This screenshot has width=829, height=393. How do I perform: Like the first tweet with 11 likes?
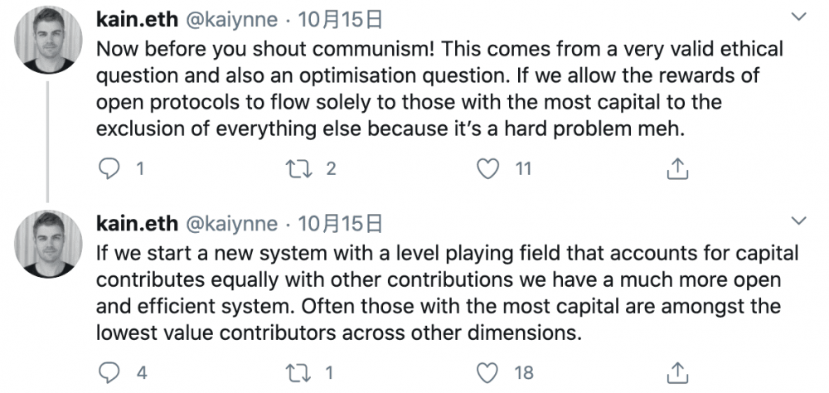pos(490,169)
